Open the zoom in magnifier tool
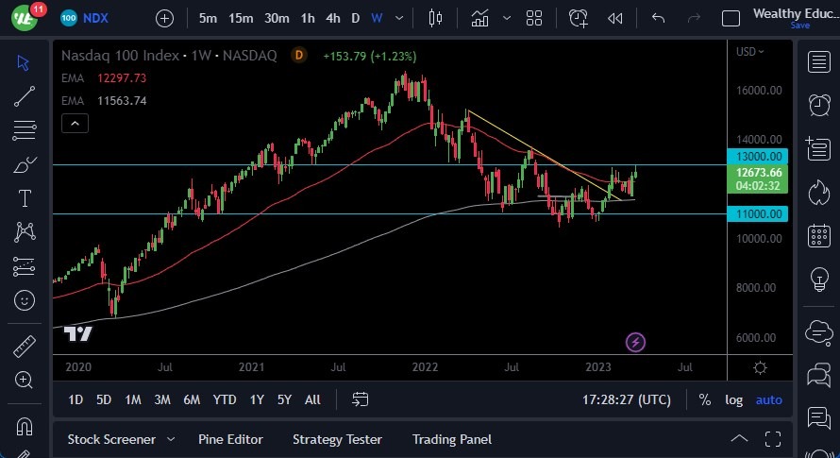This screenshot has height=458, width=840. [x=25, y=380]
